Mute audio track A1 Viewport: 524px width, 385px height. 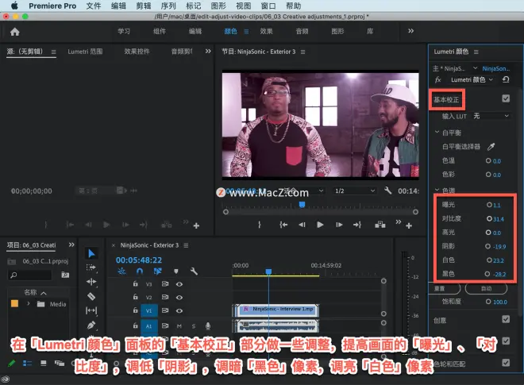179,325
